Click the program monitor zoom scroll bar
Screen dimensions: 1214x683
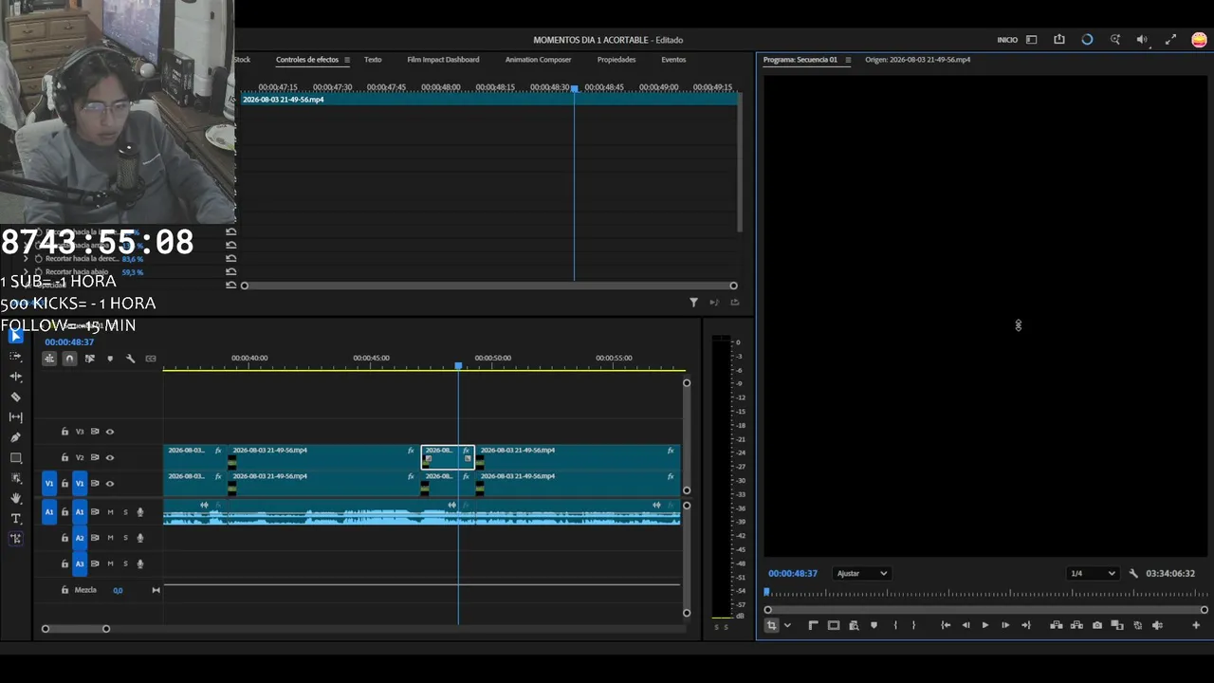click(x=985, y=610)
